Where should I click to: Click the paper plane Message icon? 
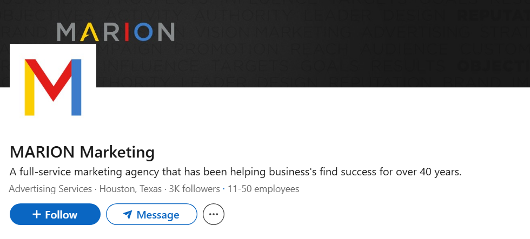[128, 215]
